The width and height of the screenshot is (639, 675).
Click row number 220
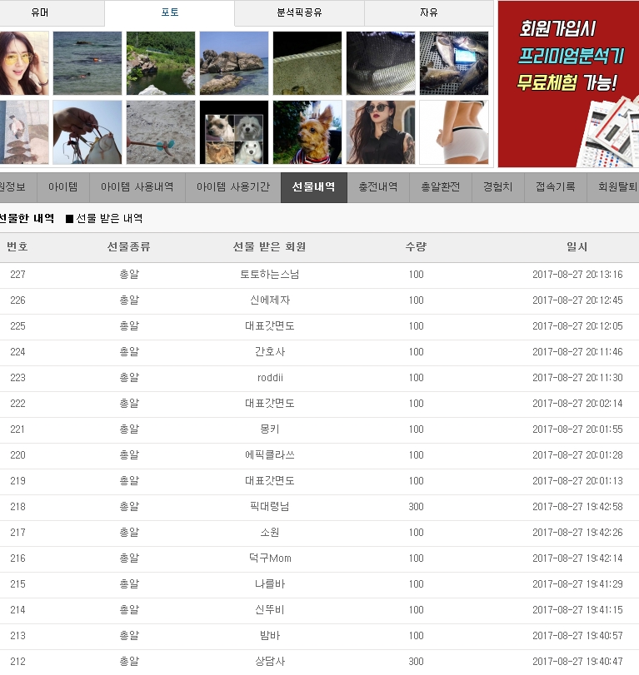coord(17,455)
